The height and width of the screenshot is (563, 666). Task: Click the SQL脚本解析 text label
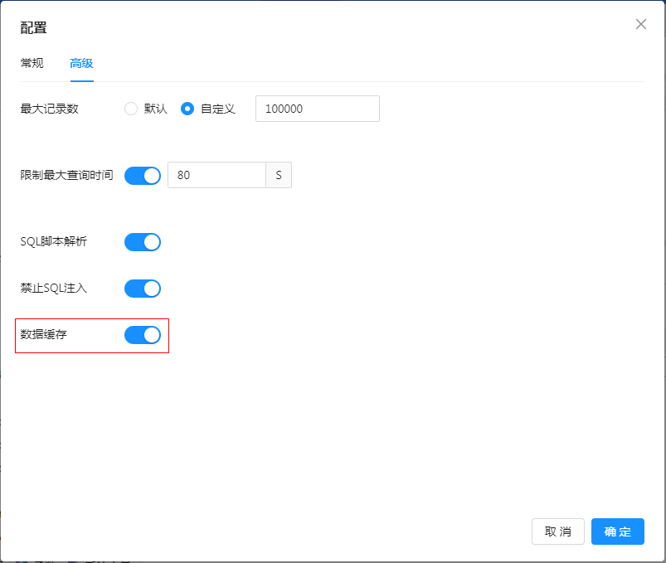click(x=53, y=242)
